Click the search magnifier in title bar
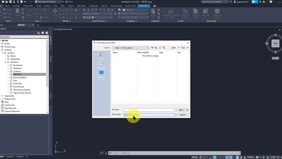Screen dimensions: 282x159 [231, 2]
